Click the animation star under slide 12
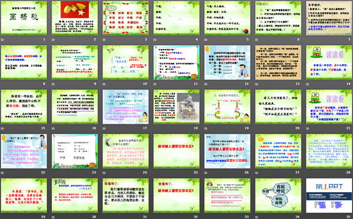Screen dimensions: 353x219 click(206, 84)
